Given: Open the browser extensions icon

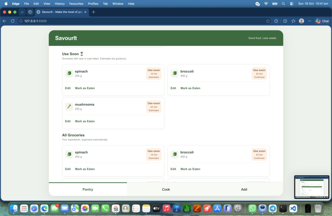Looking at the screenshot, I should coord(276,21).
